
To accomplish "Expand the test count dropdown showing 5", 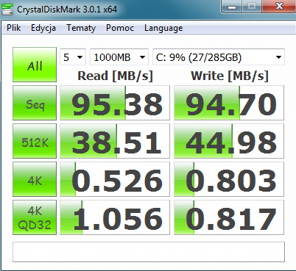I will 73,57.
